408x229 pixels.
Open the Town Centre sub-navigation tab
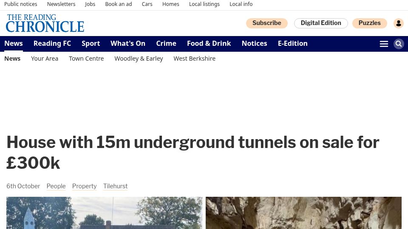(86, 59)
